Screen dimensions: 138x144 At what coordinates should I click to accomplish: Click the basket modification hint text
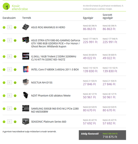29,132
